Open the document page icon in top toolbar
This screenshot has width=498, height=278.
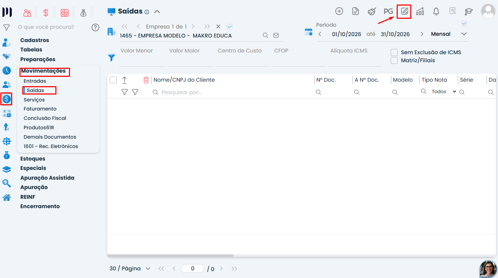click(x=356, y=11)
